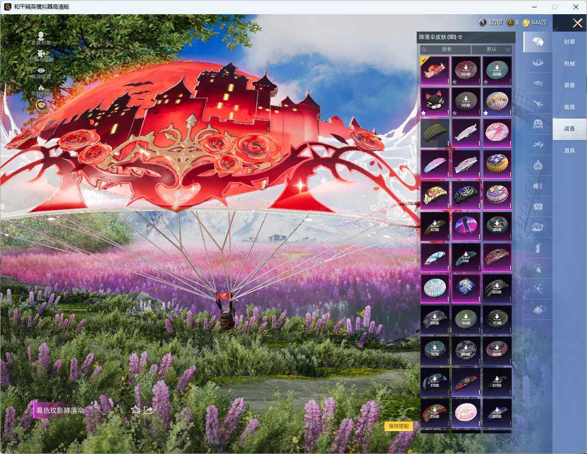Select the speaker sound category icon
The image size is (587, 454).
[x=538, y=186]
